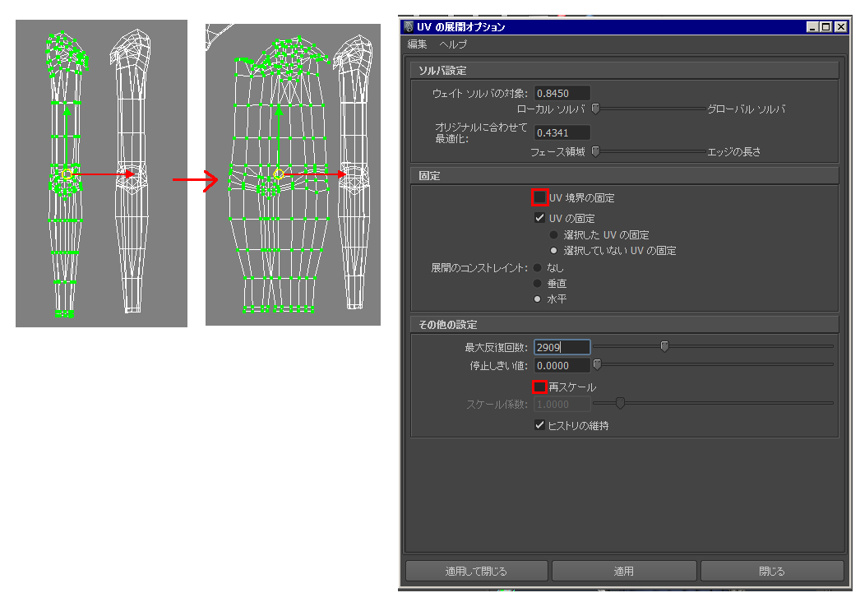Click the yellow pivot circle in left UV view

tap(67, 174)
